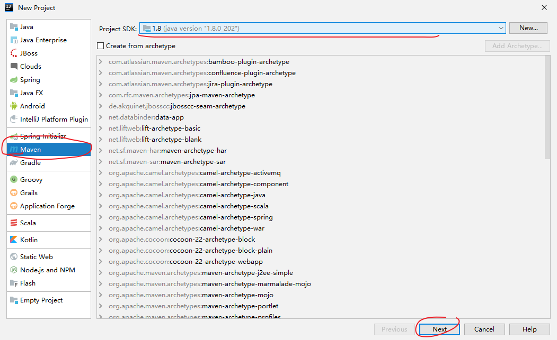Select Spring project type
The image size is (557, 340).
point(49,80)
